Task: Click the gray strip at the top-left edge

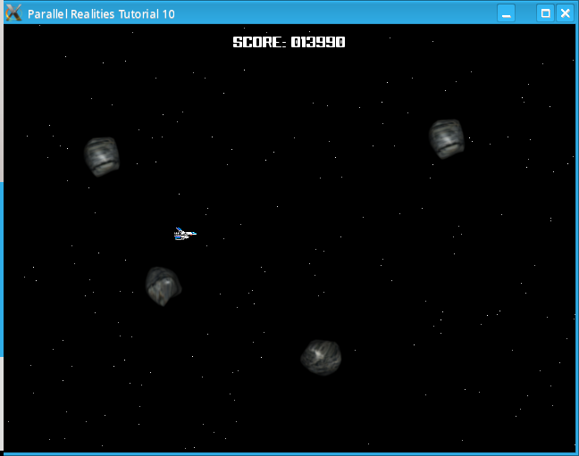Action: (1, 89)
